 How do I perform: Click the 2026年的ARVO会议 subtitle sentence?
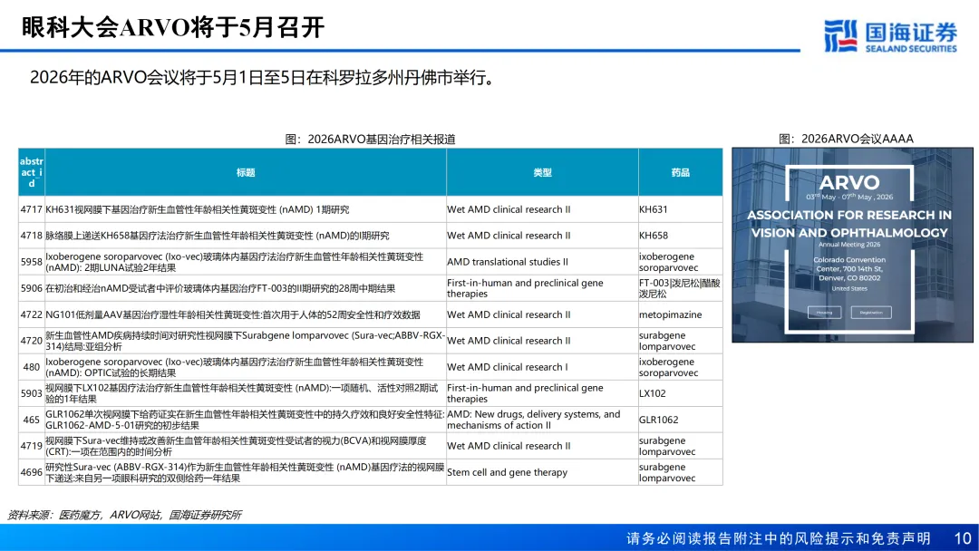pos(263,78)
